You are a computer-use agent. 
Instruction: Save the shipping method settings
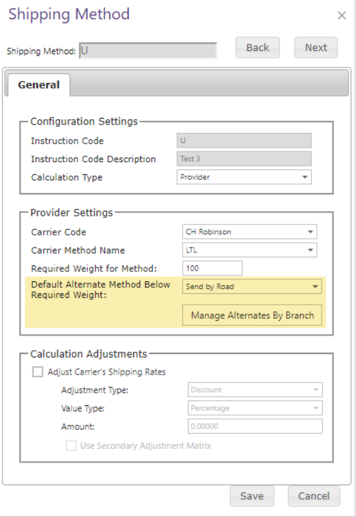tap(252, 496)
